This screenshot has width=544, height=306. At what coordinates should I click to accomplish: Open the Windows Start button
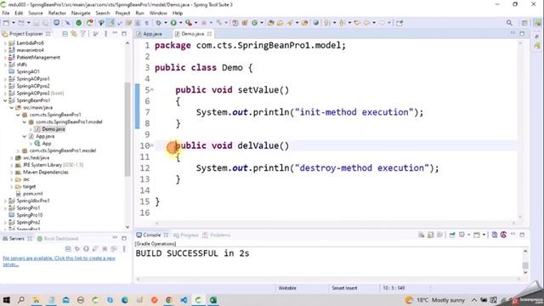click(6, 300)
